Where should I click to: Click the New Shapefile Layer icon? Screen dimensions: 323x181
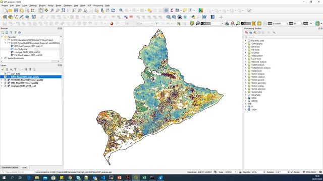pyautogui.click(x=16, y=17)
